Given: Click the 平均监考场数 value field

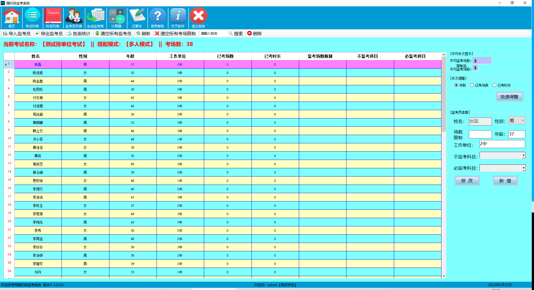Looking at the screenshot, I should 482,61.
